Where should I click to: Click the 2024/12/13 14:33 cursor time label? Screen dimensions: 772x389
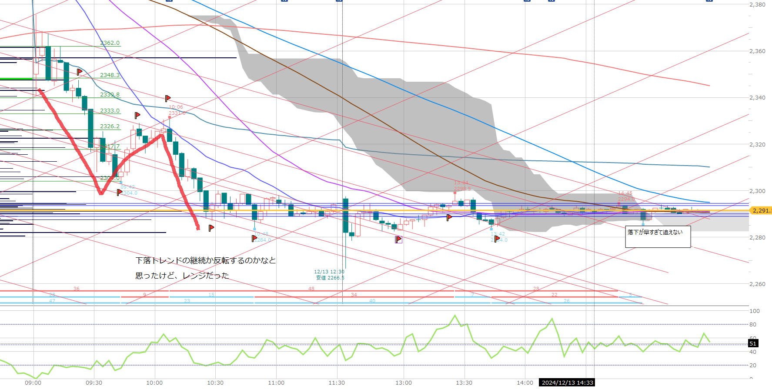pyautogui.click(x=567, y=383)
